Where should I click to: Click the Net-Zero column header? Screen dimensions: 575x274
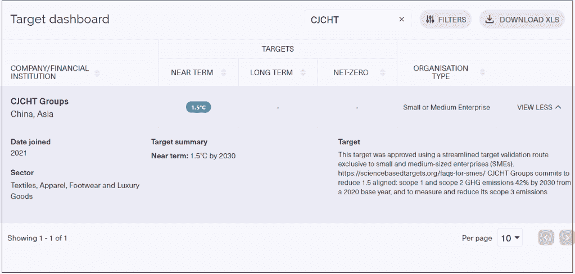point(351,73)
